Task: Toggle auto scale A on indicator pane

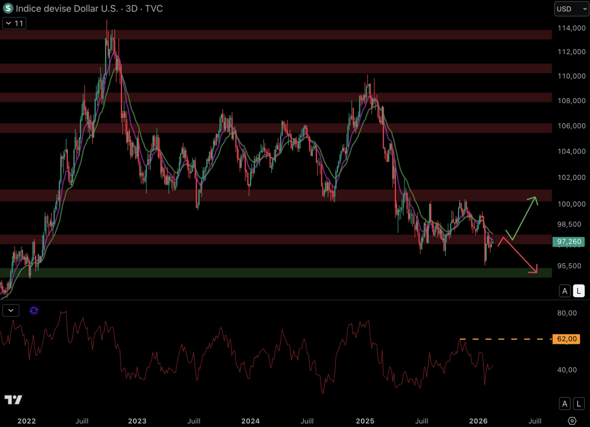Action: (565, 404)
